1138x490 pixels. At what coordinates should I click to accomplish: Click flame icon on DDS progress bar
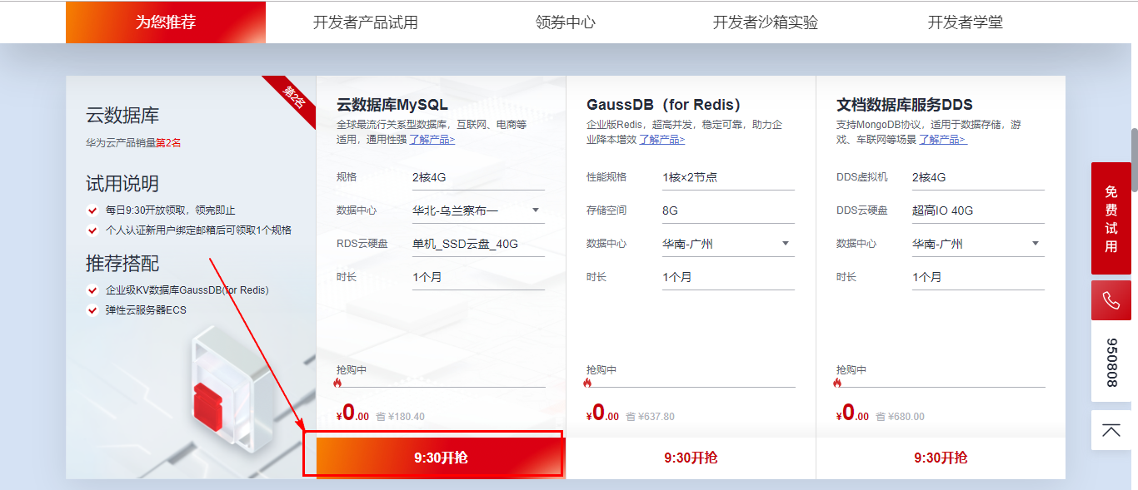(837, 384)
